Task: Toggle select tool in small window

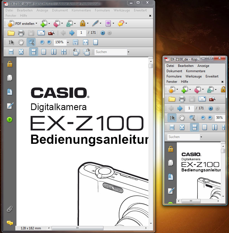Action: tap(172, 118)
